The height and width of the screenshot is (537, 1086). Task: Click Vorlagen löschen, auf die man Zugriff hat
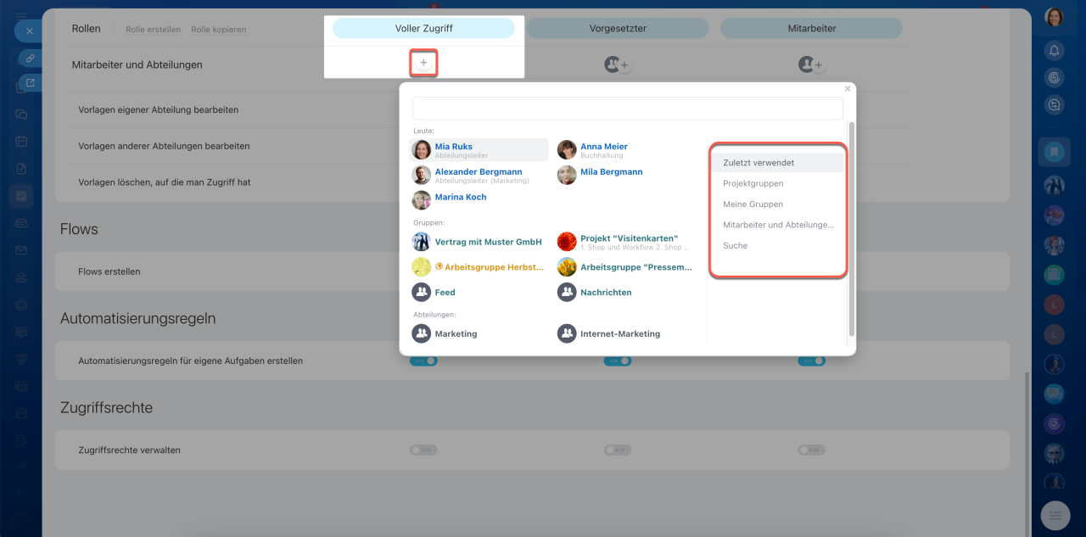pyautogui.click(x=164, y=182)
